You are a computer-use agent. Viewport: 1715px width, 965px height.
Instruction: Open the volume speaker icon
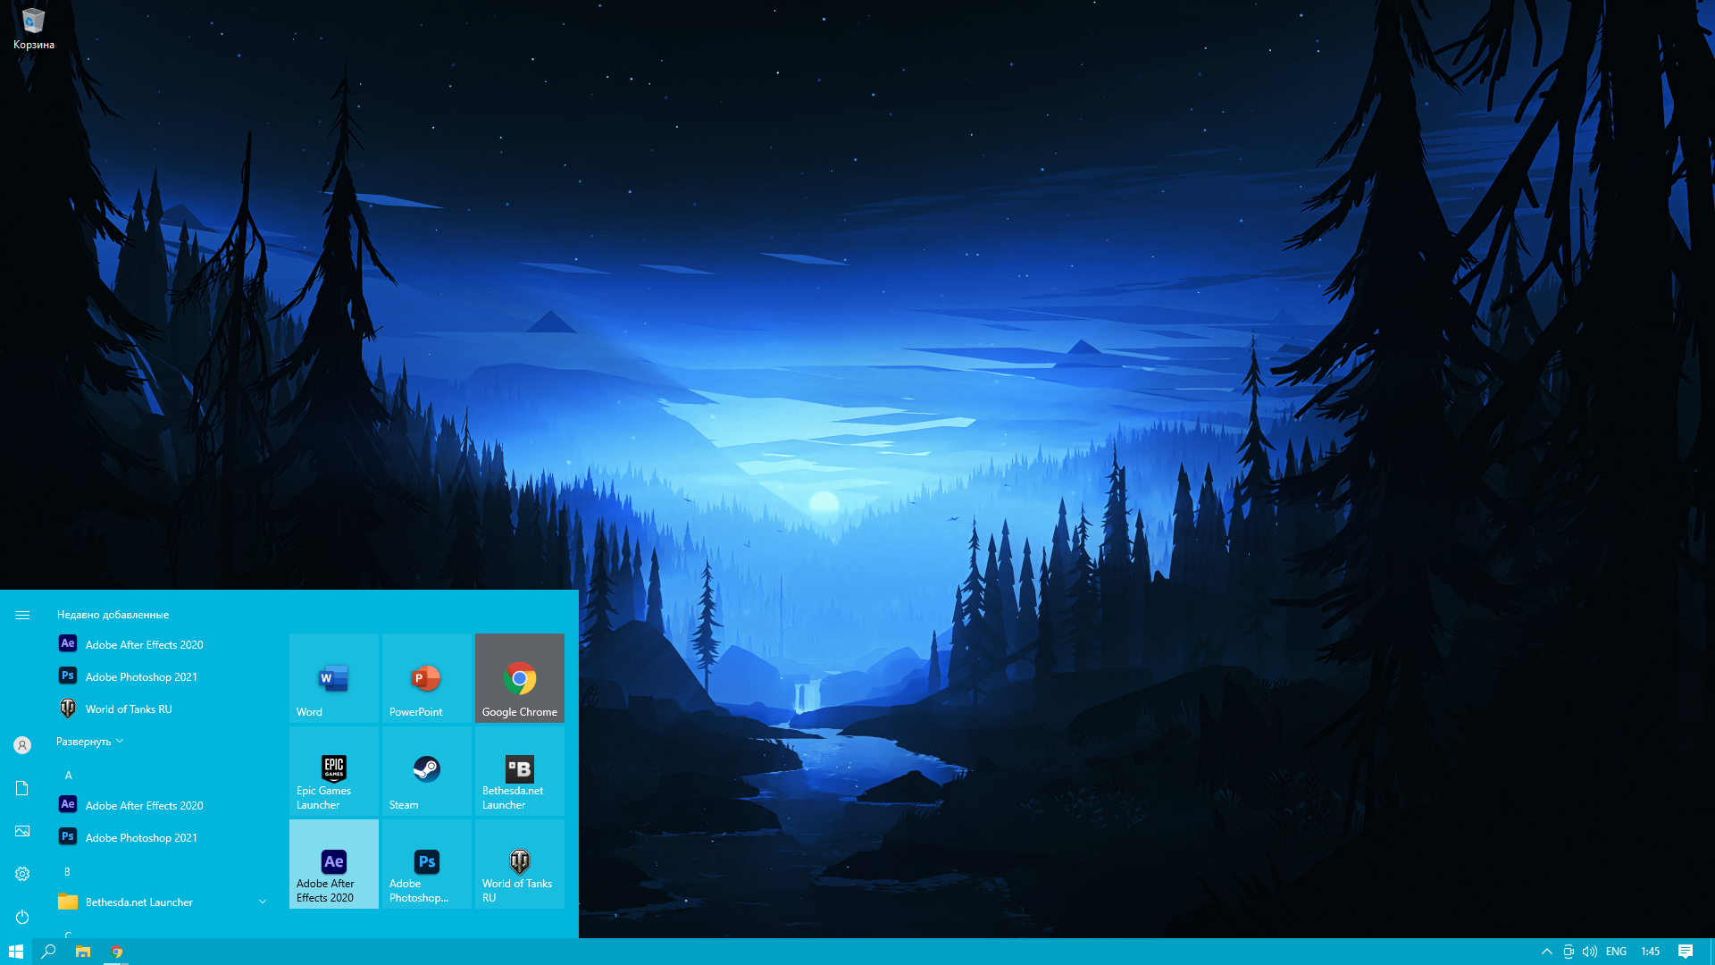(x=1590, y=952)
